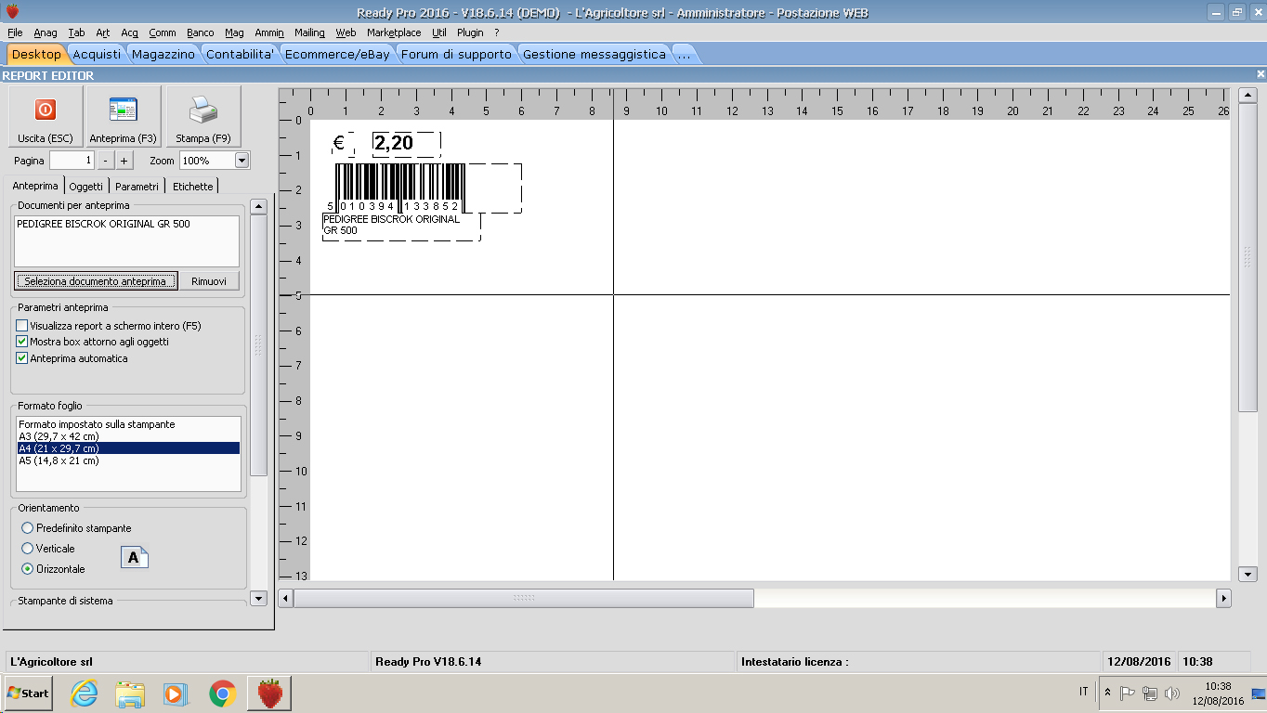Open the File menu
1267x713 pixels.
[x=15, y=32]
